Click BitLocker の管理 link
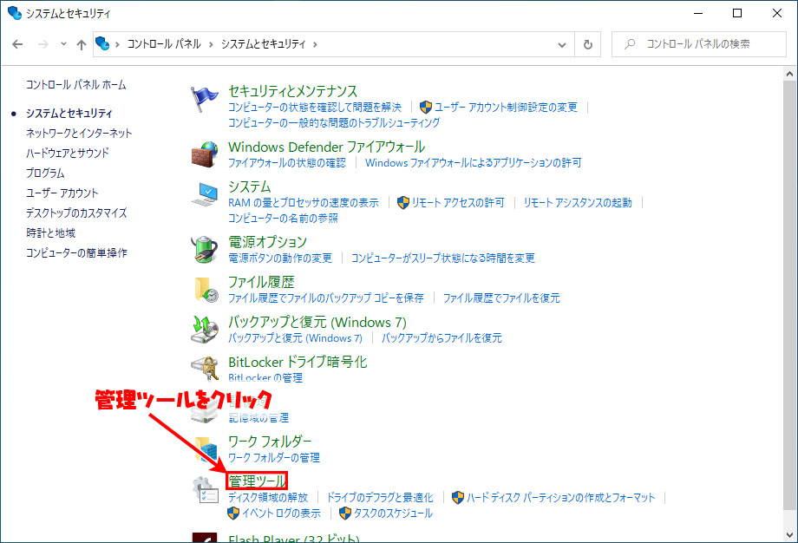The width and height of the screenshot is (798, 543). point(265,377)
